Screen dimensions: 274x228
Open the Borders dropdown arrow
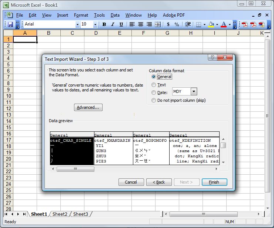pos(204,24)
